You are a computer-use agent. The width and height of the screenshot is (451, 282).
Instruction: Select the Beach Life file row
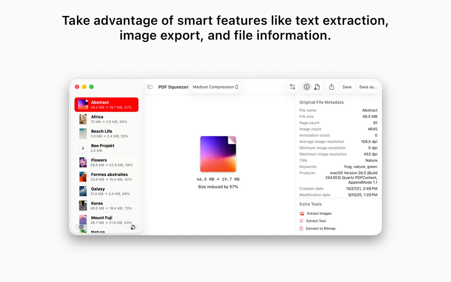106,133
